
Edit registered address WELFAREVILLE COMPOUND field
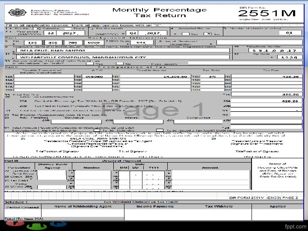pyautogui.click(x=123, y=57)
